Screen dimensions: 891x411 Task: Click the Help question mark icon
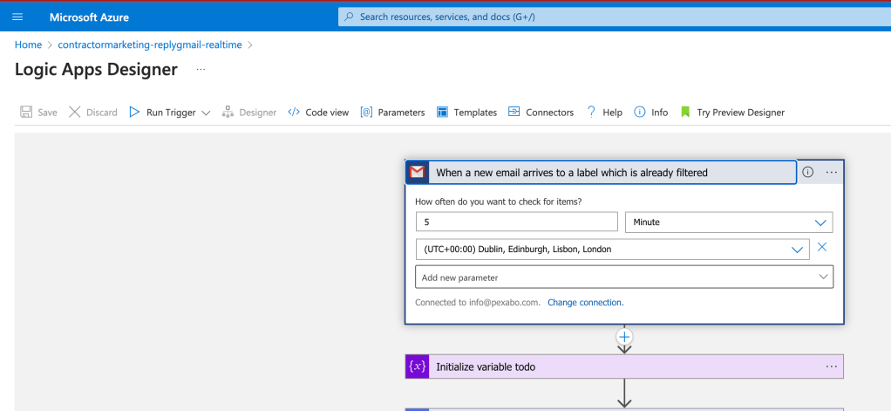click(x=591, y=112)
